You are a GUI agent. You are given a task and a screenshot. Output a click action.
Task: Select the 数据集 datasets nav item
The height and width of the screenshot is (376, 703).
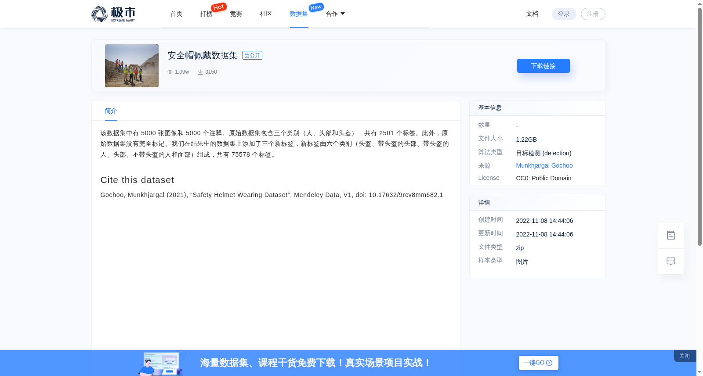click(299, 14)
